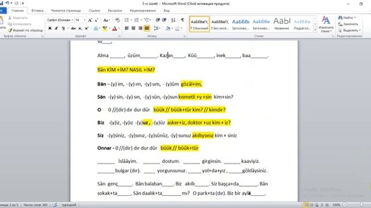Apply the yellow text highlight color
The image size is (371, 208).
(104, 28)
